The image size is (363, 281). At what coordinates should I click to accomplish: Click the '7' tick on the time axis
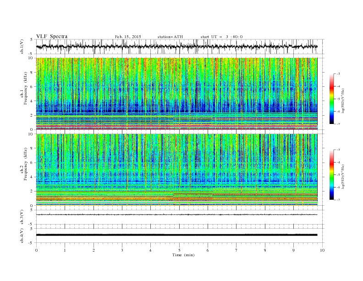(236, 250)
